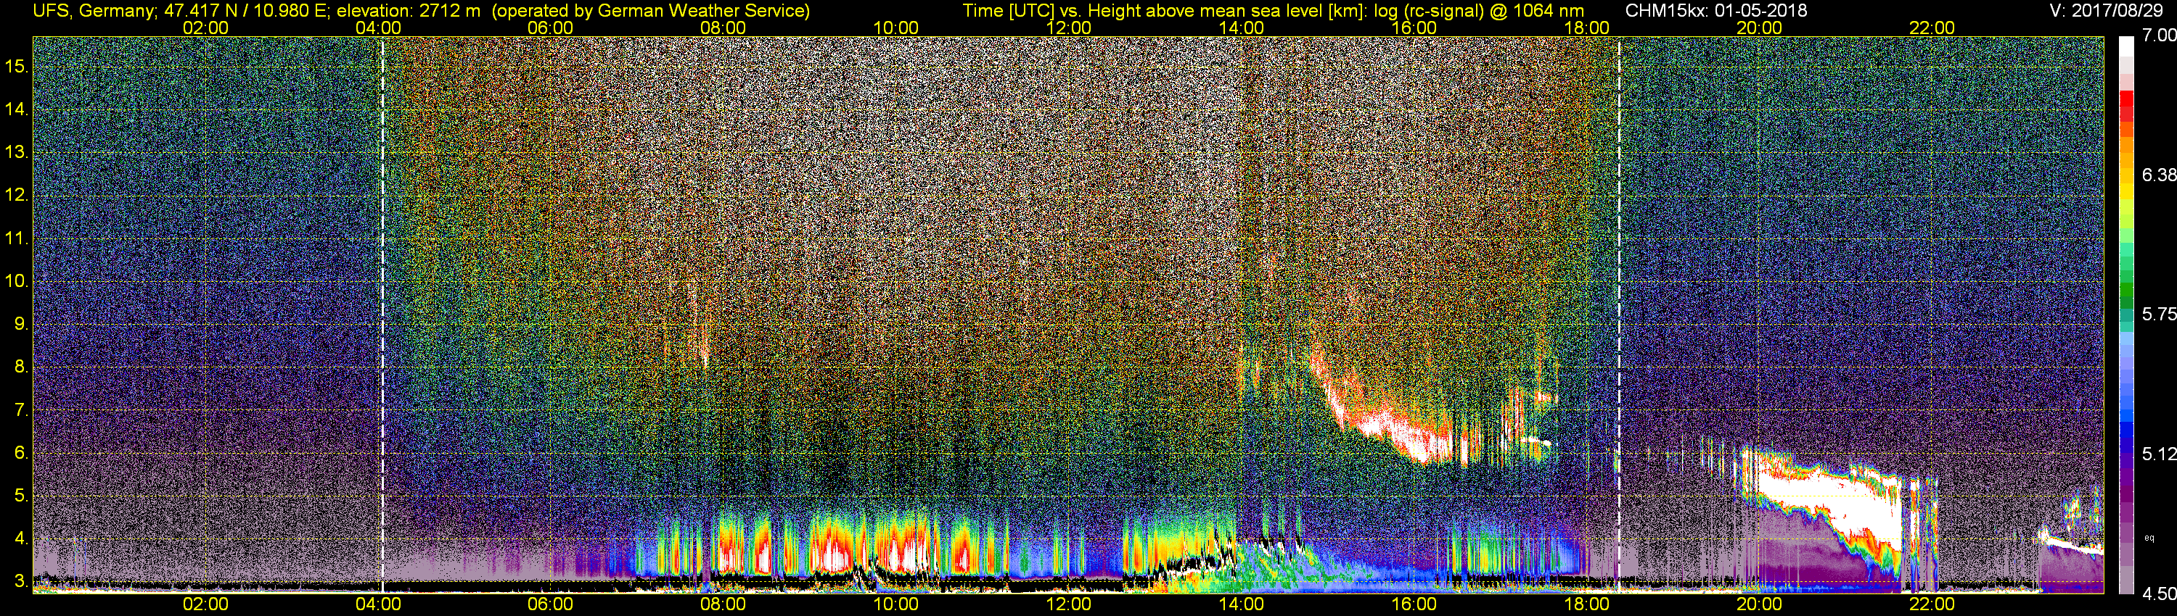Click the 14:00 label on the top time axis
The width and height of the screenshot is (2177, 616).
(1241, 28)
